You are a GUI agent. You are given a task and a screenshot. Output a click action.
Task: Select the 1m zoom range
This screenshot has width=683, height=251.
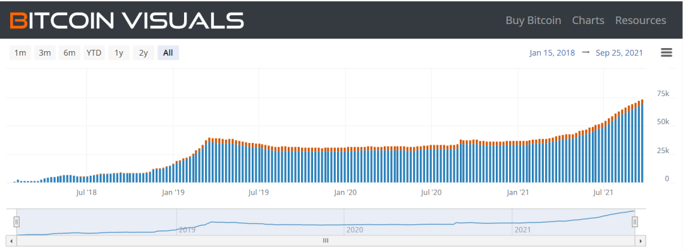20,52
